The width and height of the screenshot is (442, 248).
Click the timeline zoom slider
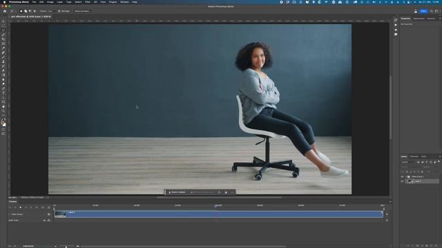(x=66, y=247)
